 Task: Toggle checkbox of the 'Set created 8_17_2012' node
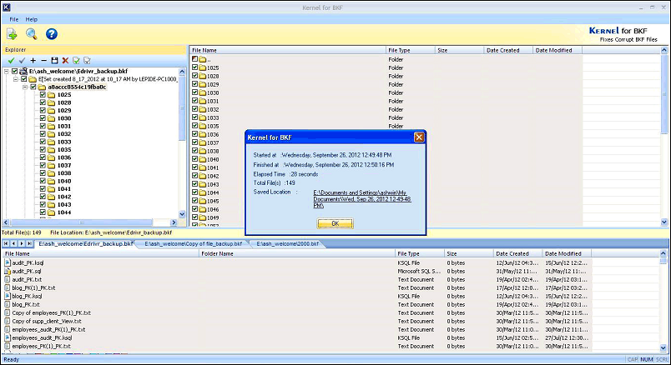(24, 79)
